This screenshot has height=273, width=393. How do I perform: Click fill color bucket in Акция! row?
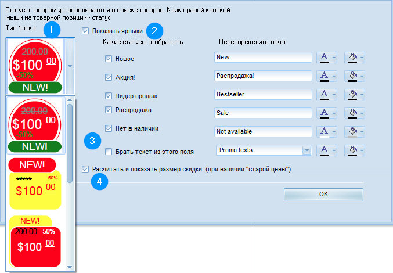click(x=352, y=76)
